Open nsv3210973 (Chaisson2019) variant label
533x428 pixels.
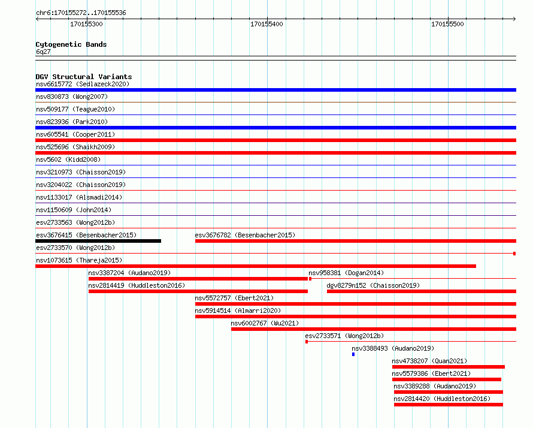pyautogui.click(x=81, y=172)
